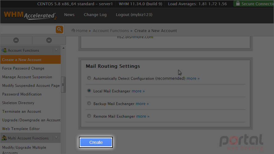Screen dimensions: 274x154
Task: Open the Change Log page
Action: point(95,15)
